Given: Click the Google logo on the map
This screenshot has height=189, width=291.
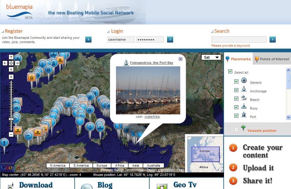Looking at the screenshot, I should pos(10,168).
